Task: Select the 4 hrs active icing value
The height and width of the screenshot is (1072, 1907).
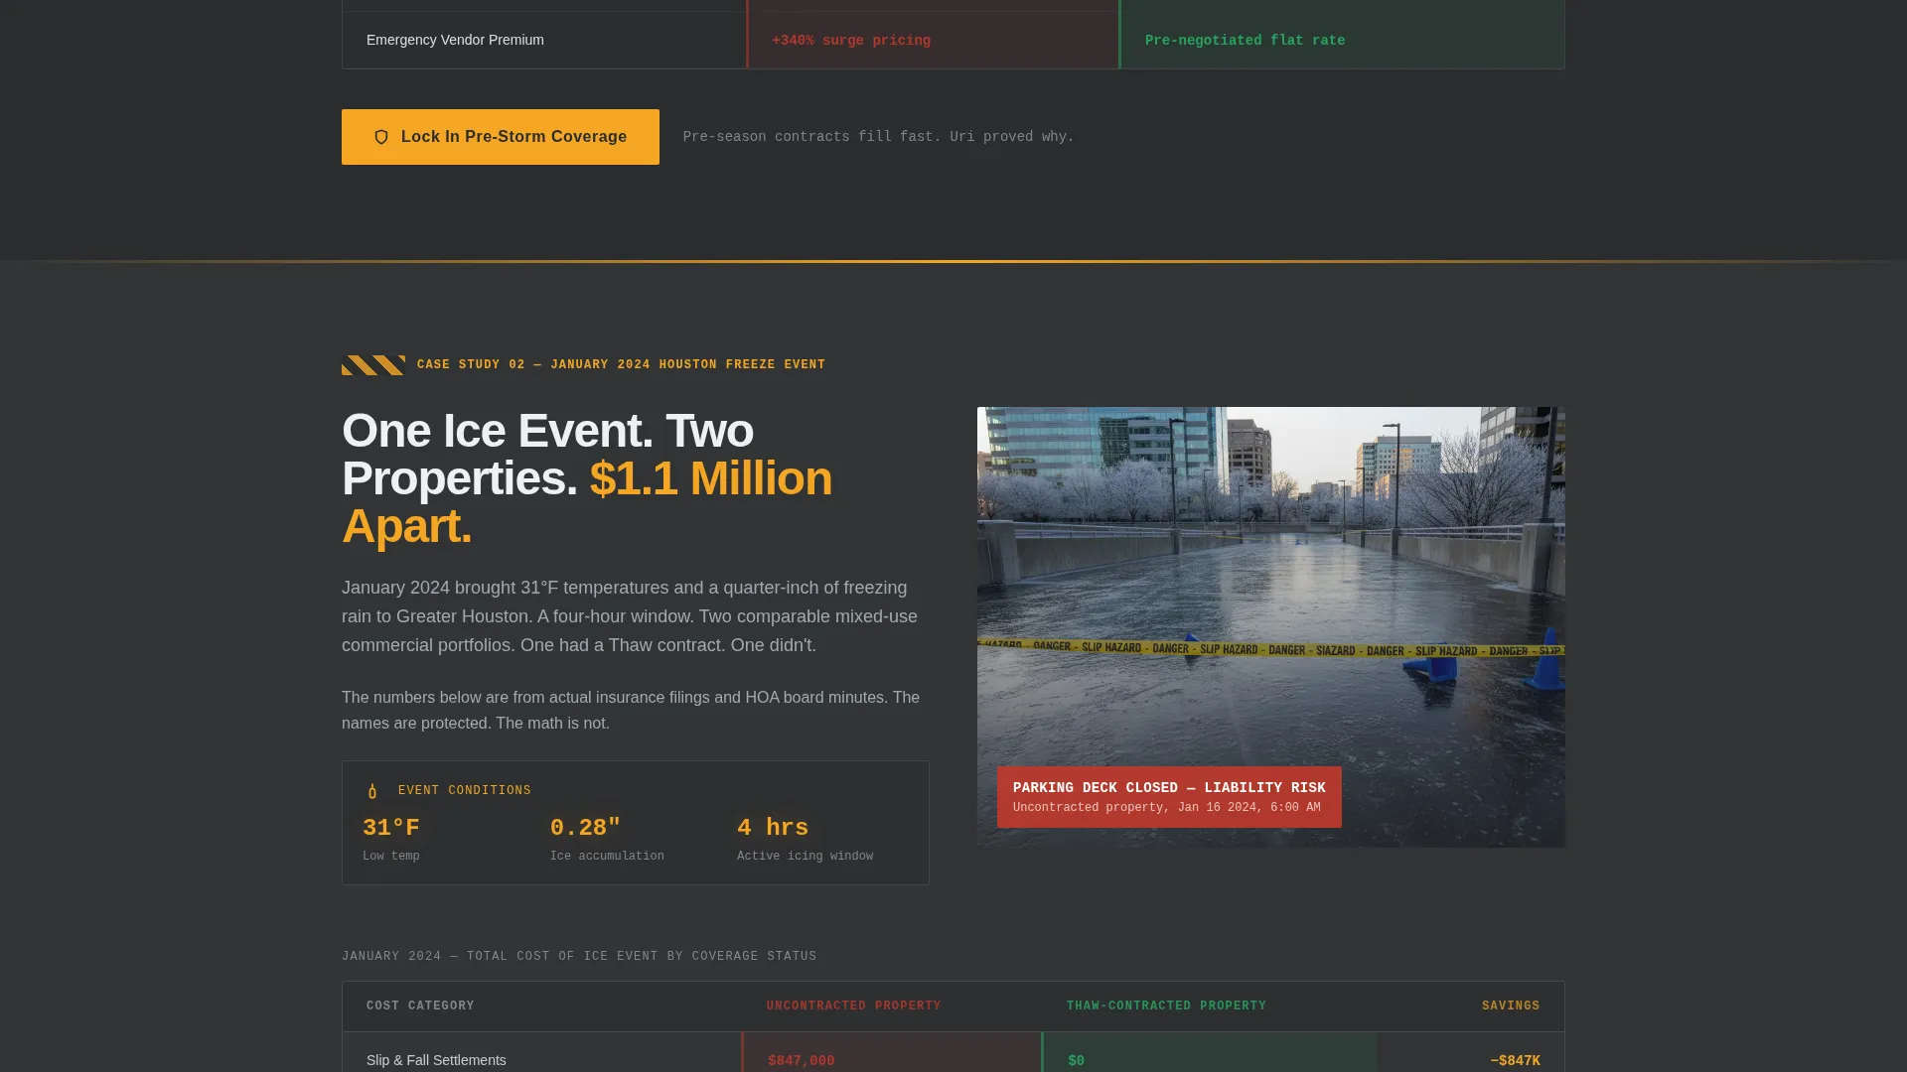Action: point(773,828)
